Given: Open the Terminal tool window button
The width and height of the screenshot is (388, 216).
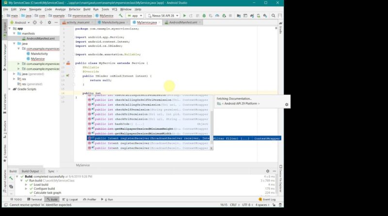Looking at the screenshot, I should pyautogui.click(x=34, y=199).
